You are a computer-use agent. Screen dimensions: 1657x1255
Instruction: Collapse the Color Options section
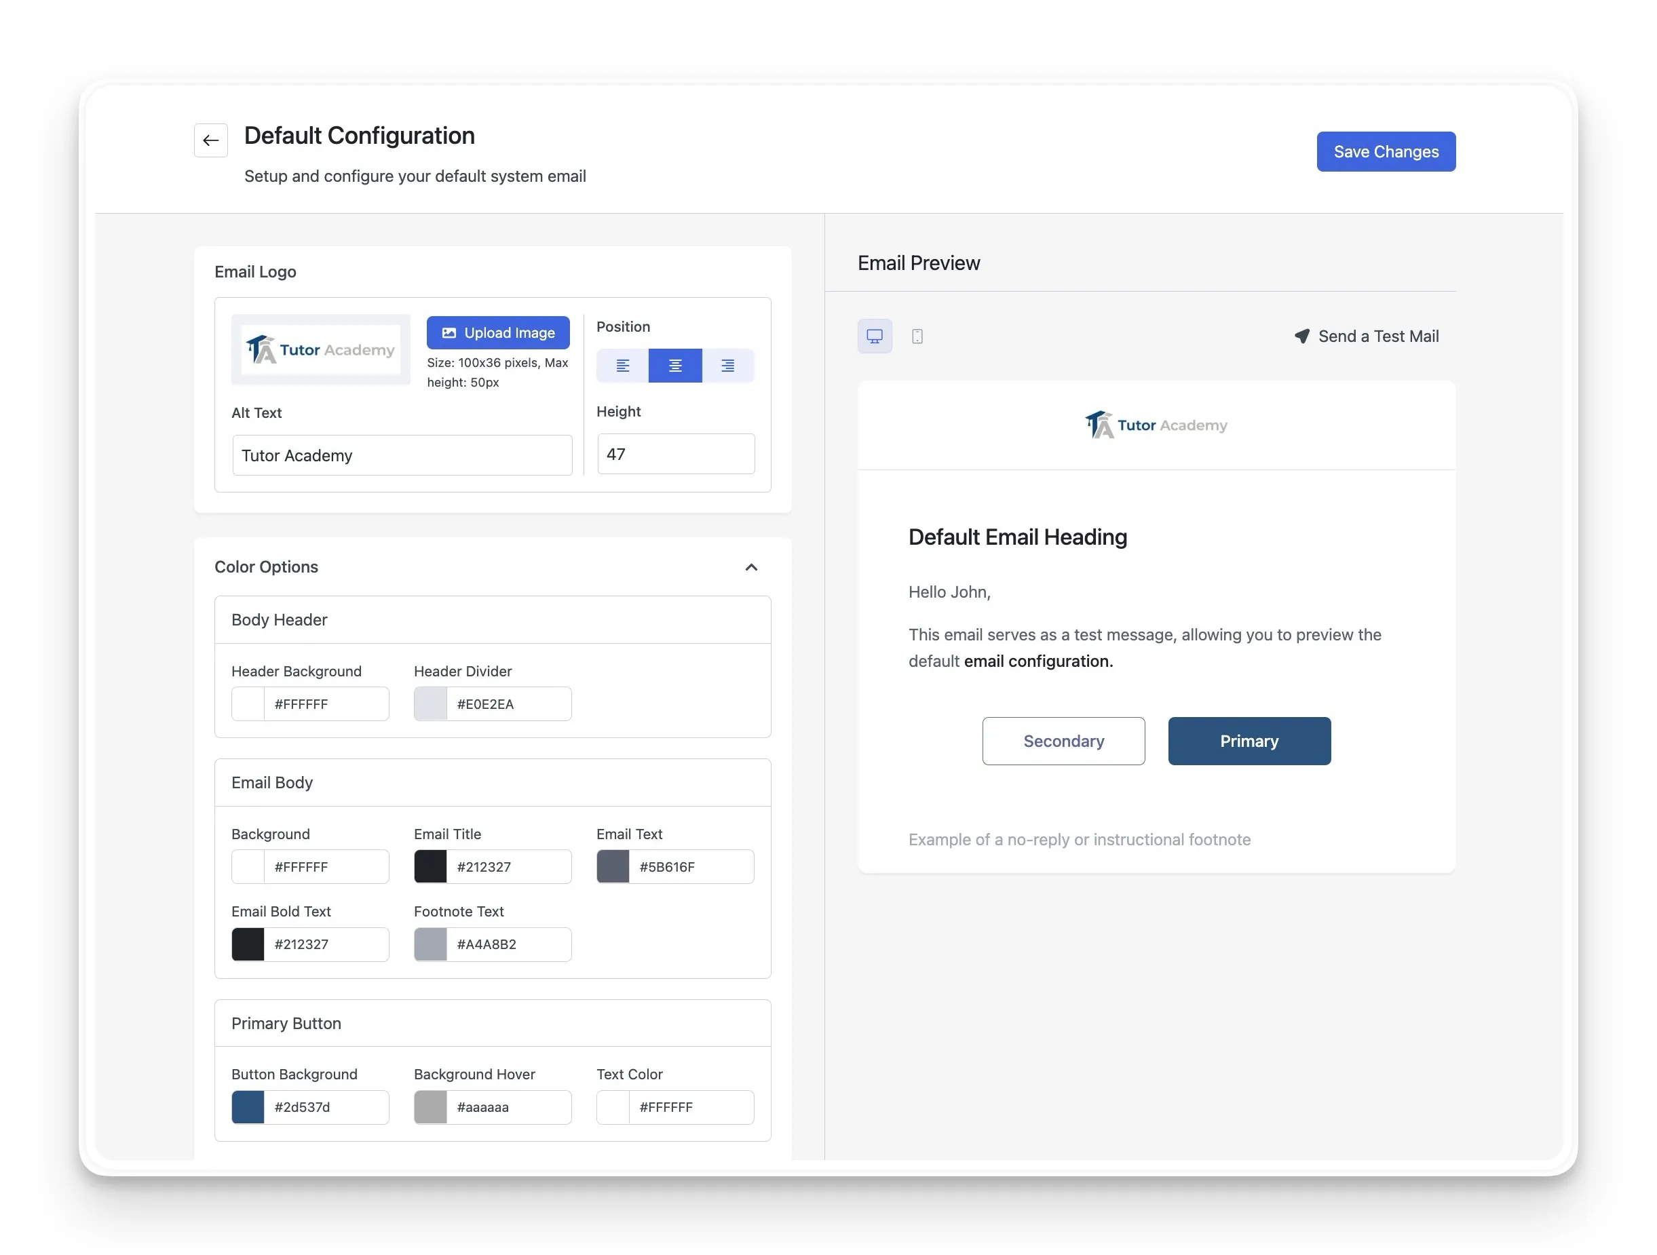click(750, 567)
